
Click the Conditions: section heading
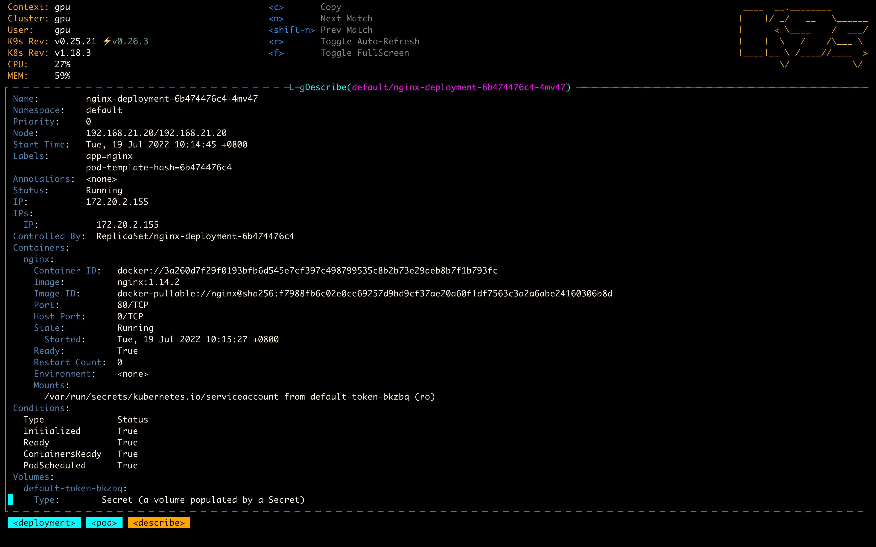(x=41, y=408)
